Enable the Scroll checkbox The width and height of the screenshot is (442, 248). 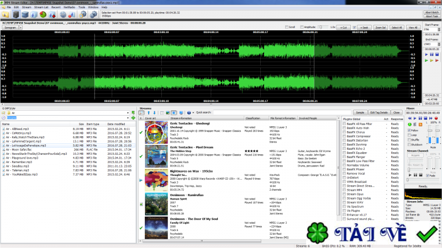[x=286, y=27]
